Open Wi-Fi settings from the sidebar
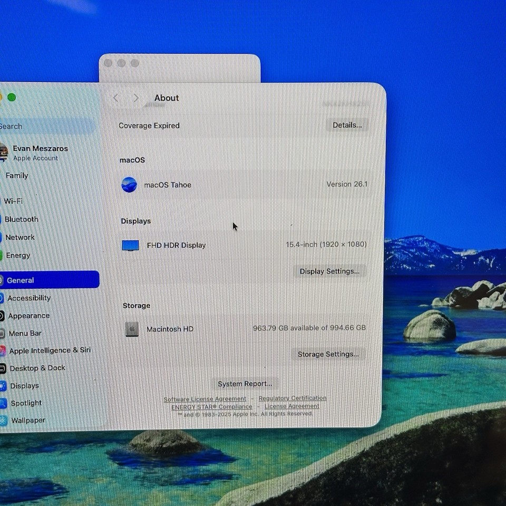The image size is (506, 506). (14, 201)
